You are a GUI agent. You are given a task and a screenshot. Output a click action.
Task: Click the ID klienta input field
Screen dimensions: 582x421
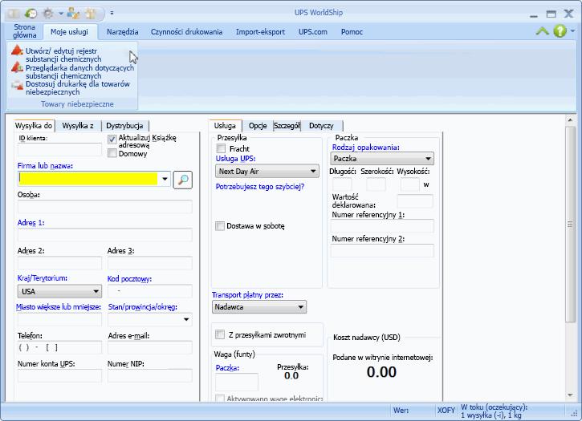point(59,149)
